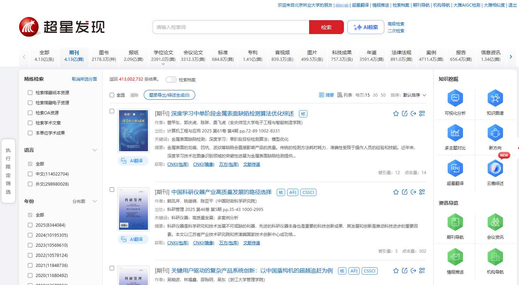The height and width of the screenshot is (285, 519).
Task: Open the 执行限定筛选 side tab
Action: tap(8, 171)
